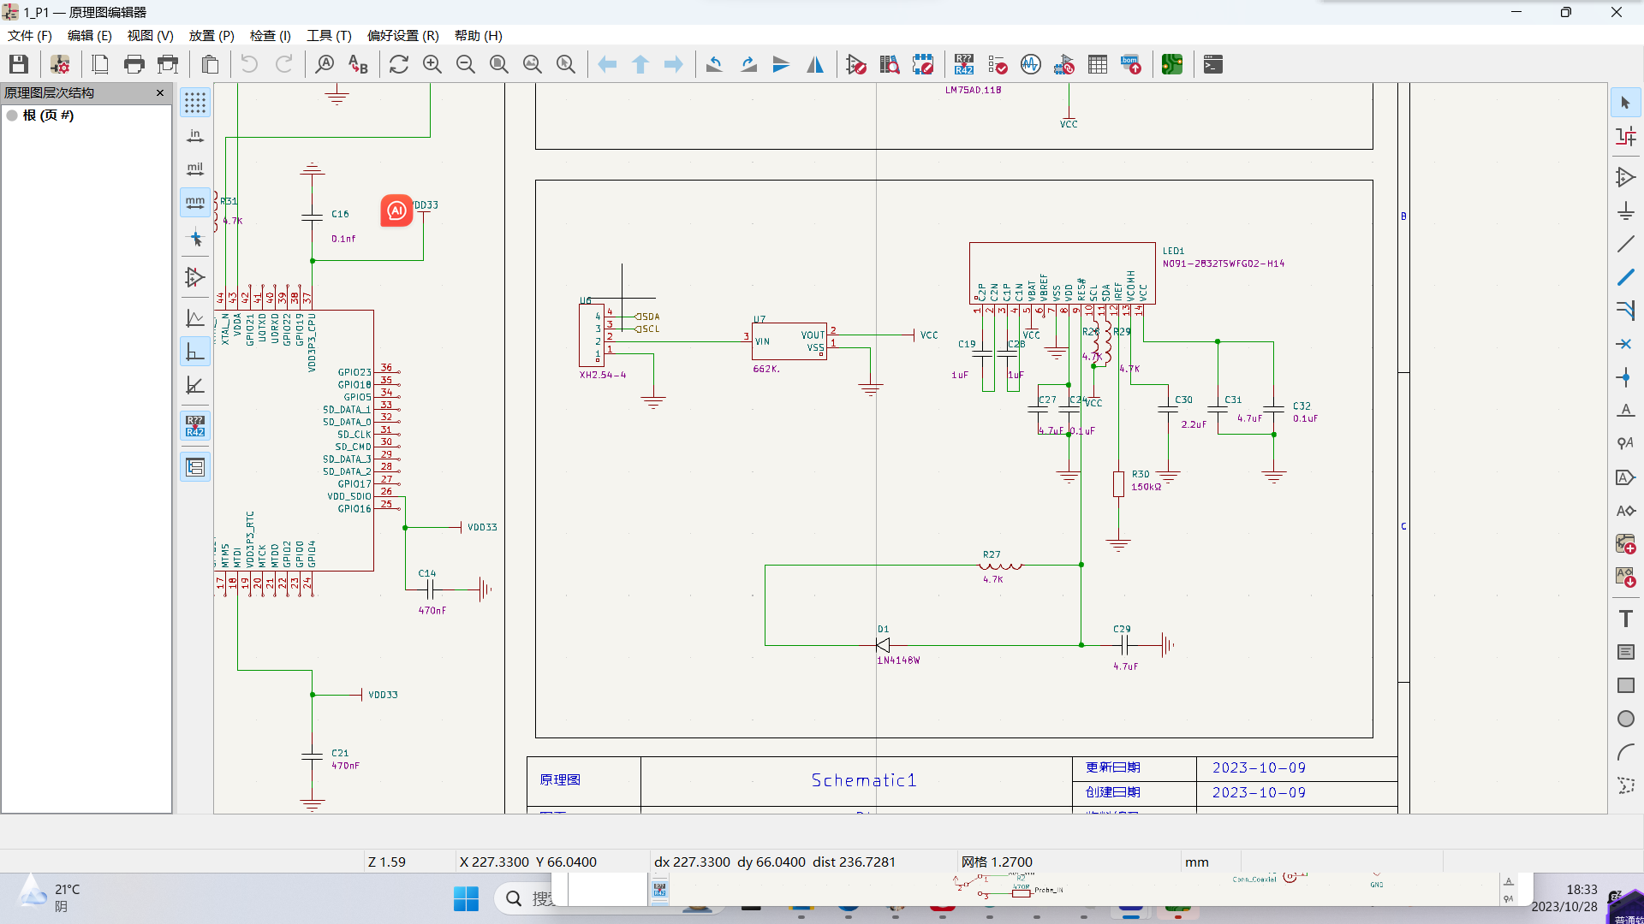Close the 原理图层次结构 panel
1644x924 pixels.
pyautogui.click(x=160, y=92)
